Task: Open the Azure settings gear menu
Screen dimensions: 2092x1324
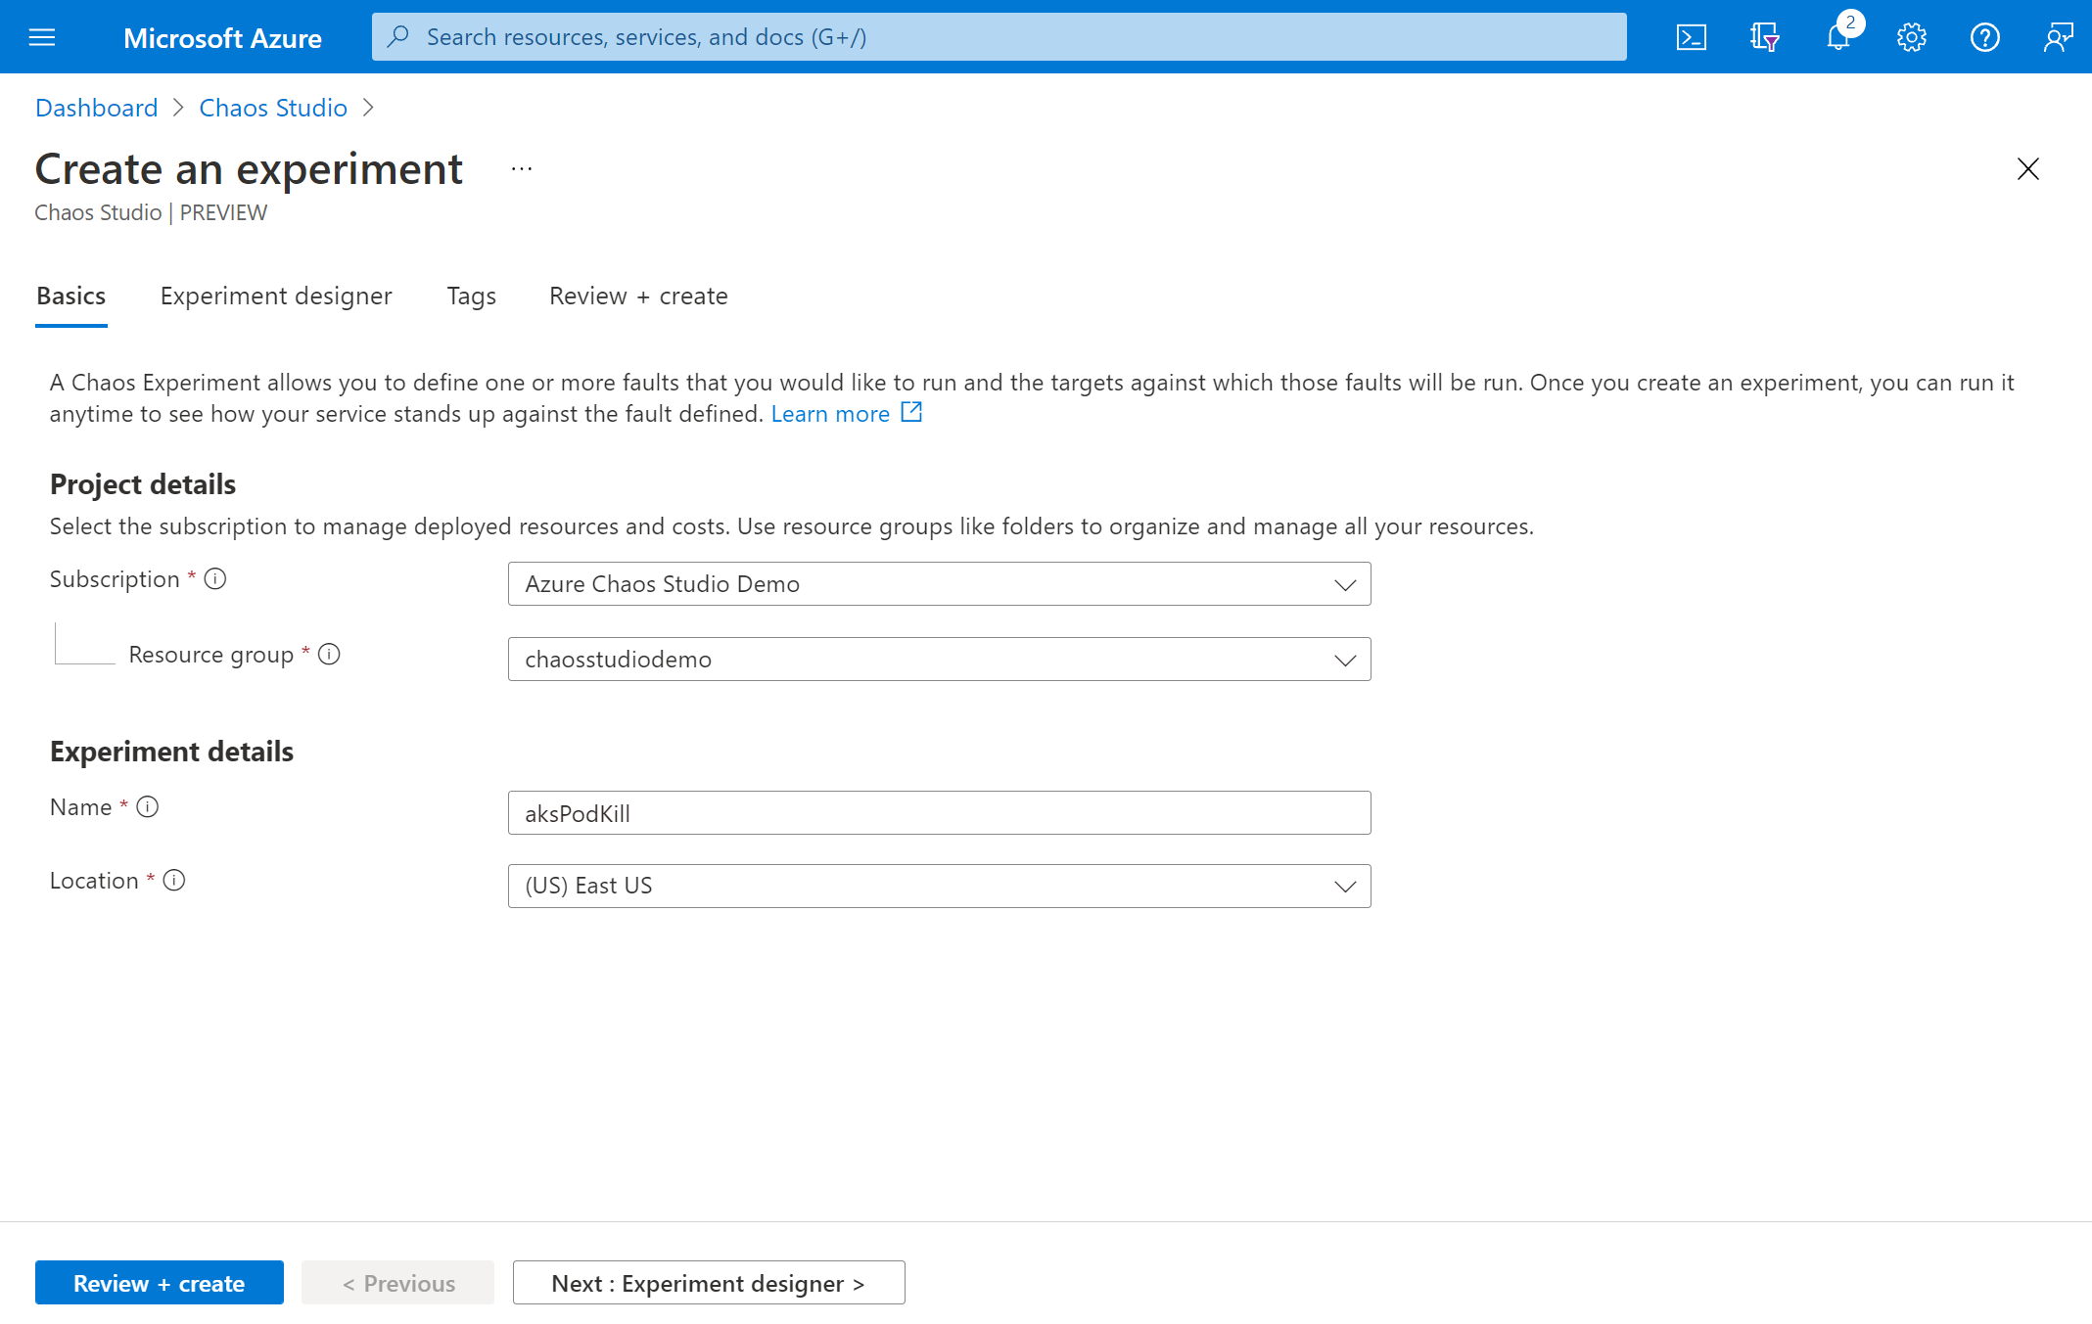Action: click(1911, 36)
